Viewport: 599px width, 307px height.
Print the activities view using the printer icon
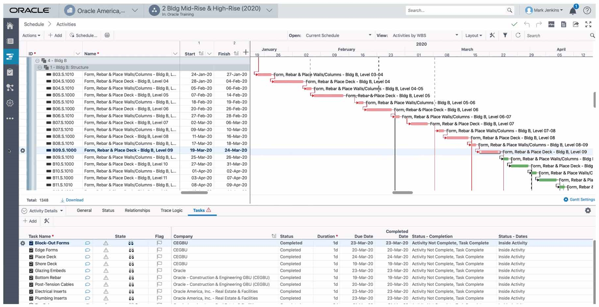(107, 35)
